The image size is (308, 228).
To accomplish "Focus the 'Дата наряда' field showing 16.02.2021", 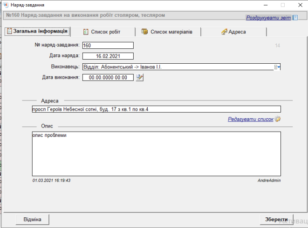I will pos(108,56).
